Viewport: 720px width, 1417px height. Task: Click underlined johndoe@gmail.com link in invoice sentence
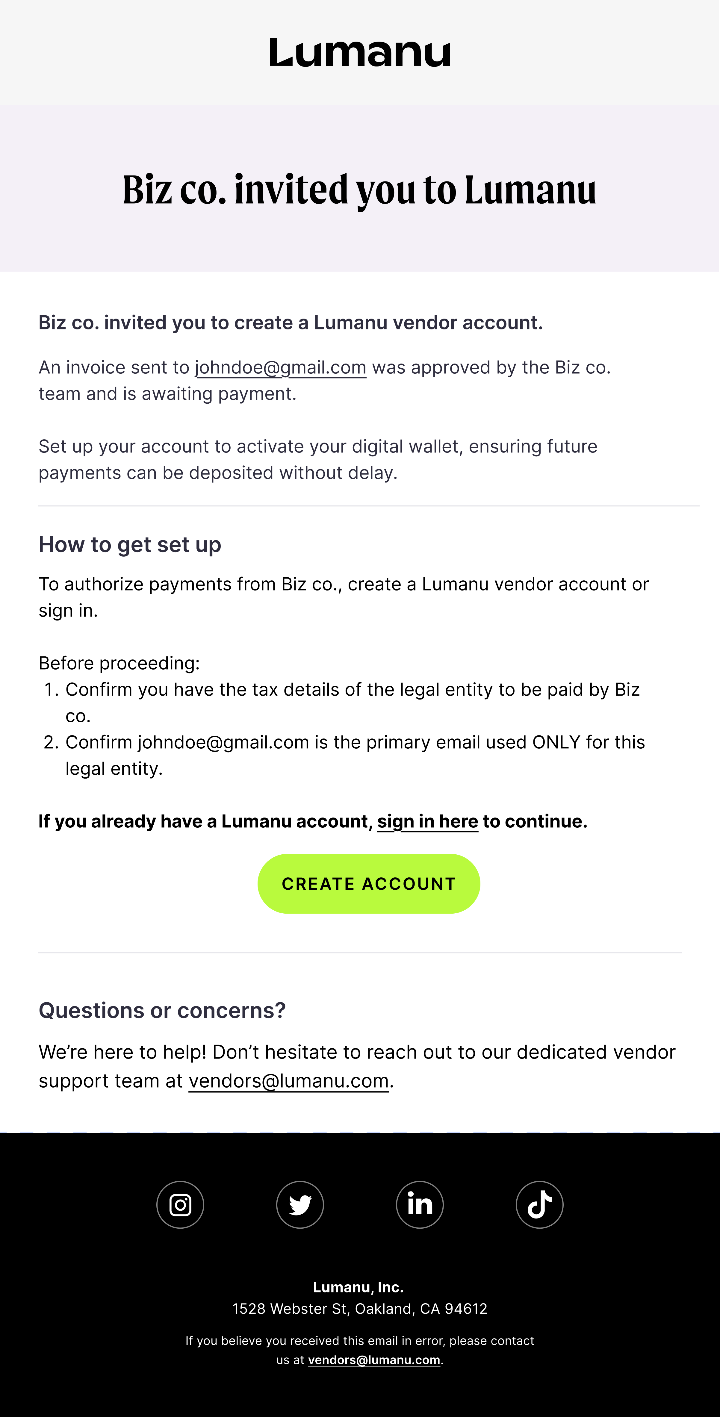click(281, 367)
